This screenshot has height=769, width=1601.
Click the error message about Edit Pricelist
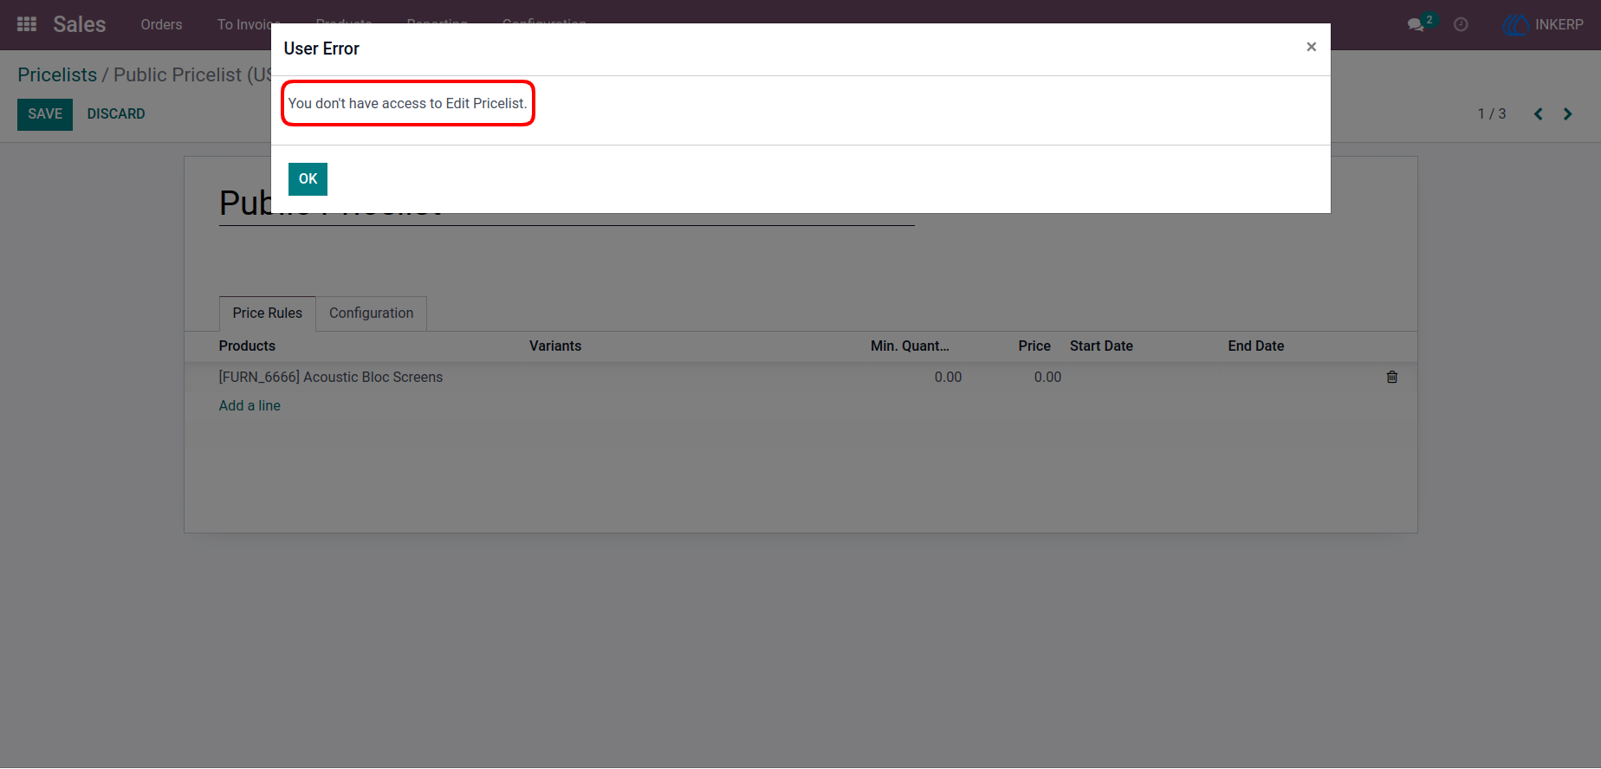(407, 103)
